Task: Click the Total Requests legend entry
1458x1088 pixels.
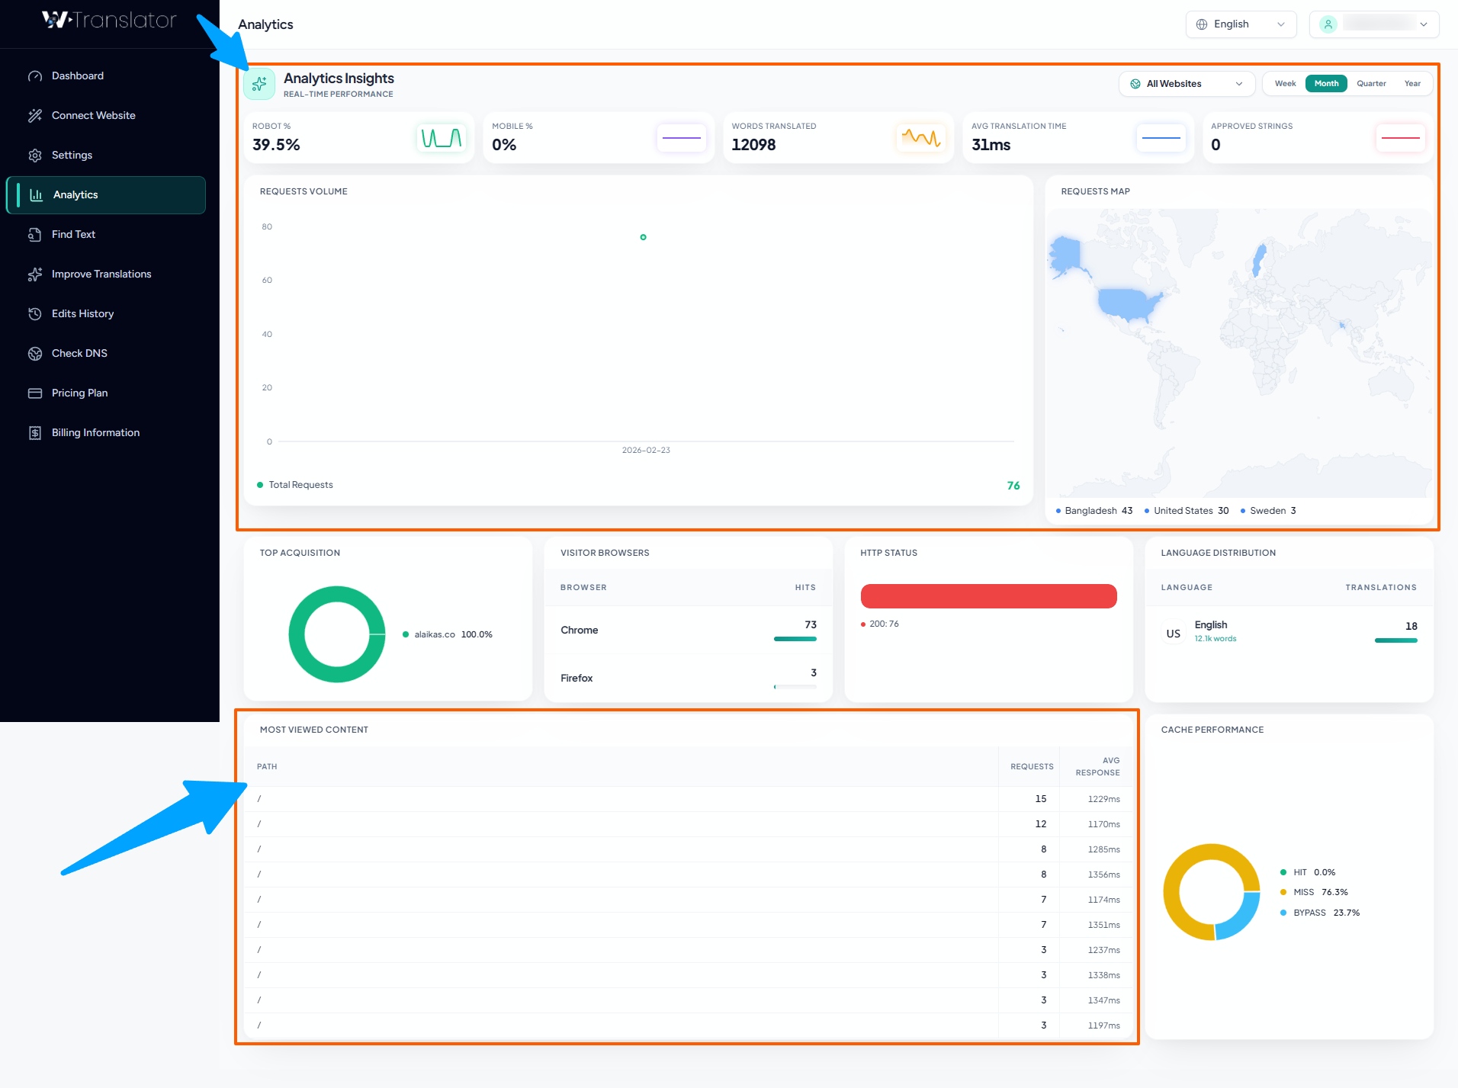Action: [296, 484]
